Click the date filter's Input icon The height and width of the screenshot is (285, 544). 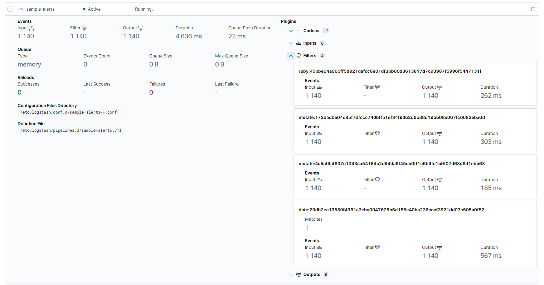[x=319, y=248]
